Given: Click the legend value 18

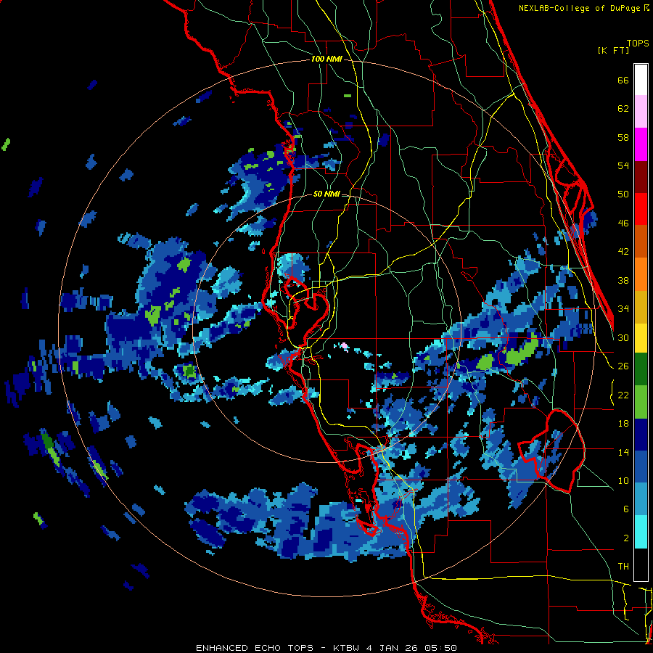Looking at the screenshot, I should [623, 424].
